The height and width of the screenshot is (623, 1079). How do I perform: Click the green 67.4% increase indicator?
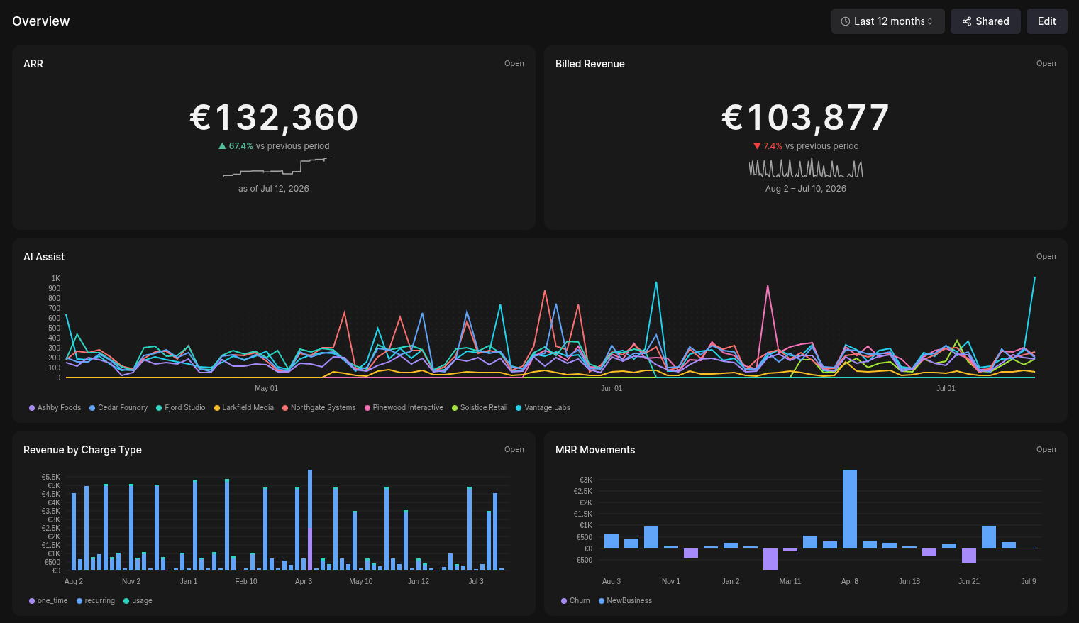pos(236,146)
